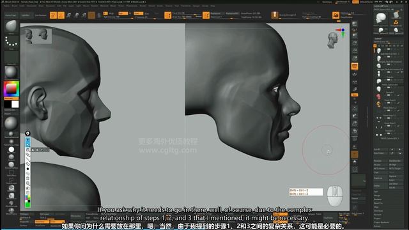Click the orange icon beside ReplayLast
The width and height of the screenshot is (409, 230).
click(206, 15)
